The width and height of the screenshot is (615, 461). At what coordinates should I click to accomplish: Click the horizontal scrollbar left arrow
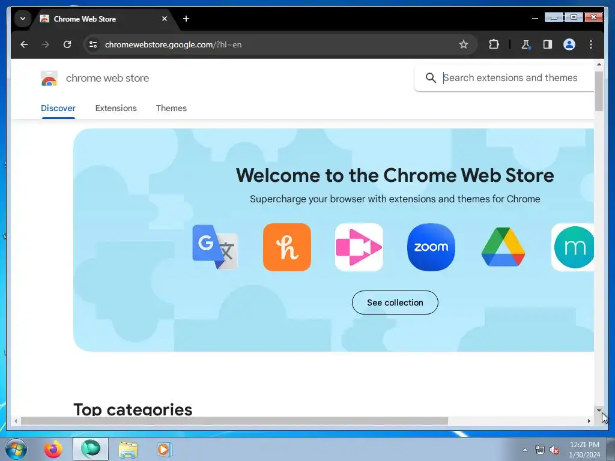(x=16, y=421)
